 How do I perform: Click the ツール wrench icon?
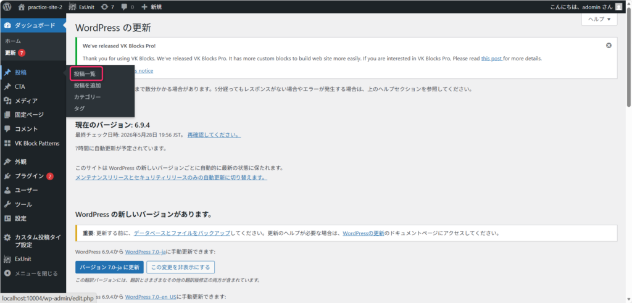click(x=7, y=204)
